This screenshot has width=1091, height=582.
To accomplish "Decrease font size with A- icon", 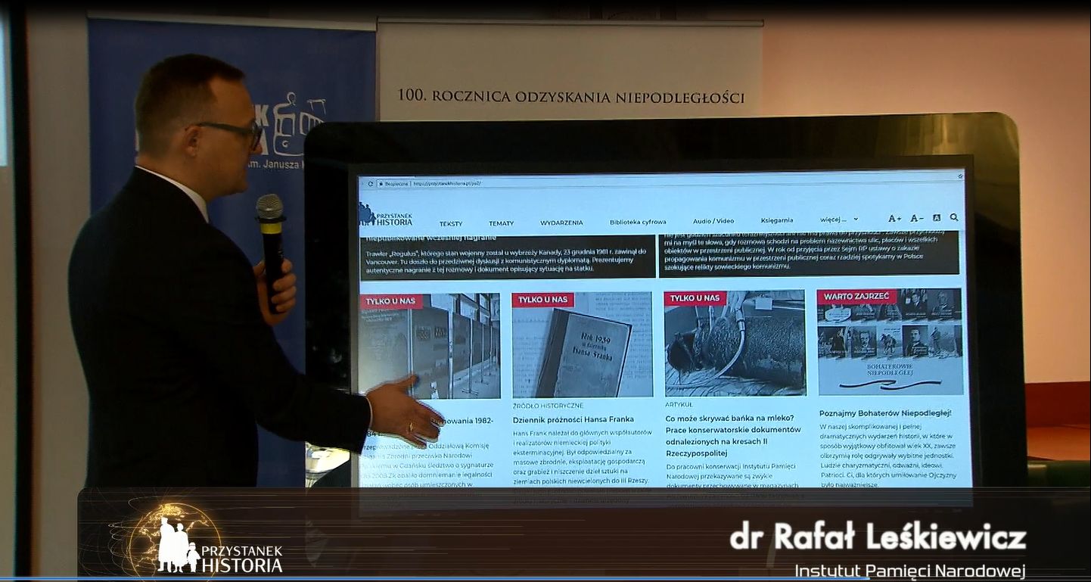I will point(916,219).
